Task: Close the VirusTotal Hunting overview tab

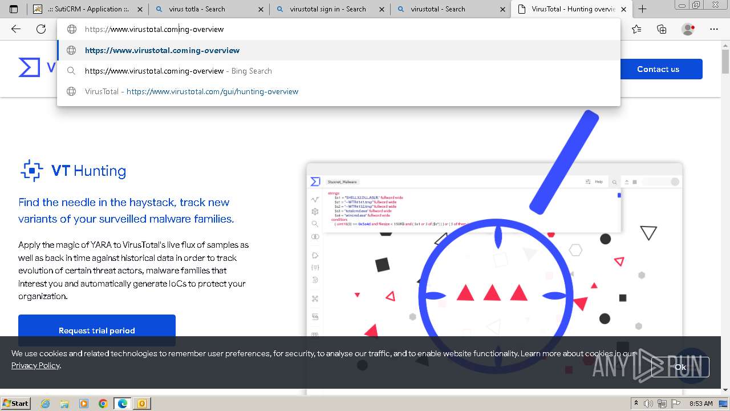Action: (623, 9)
